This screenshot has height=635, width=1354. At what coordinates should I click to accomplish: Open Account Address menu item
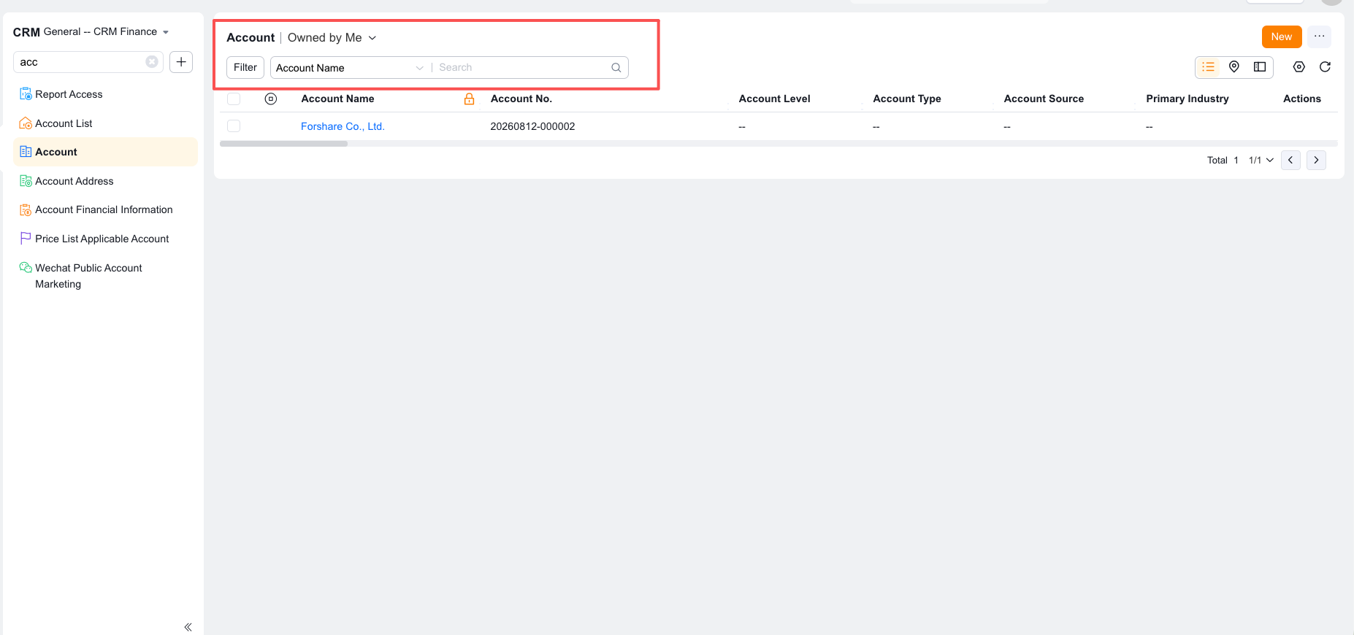pyautogui.click(x=105, y=181)
